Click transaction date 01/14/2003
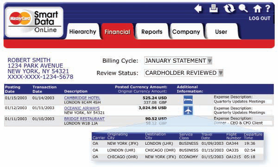Screen dimensions: 278x167 coord(43,98)
